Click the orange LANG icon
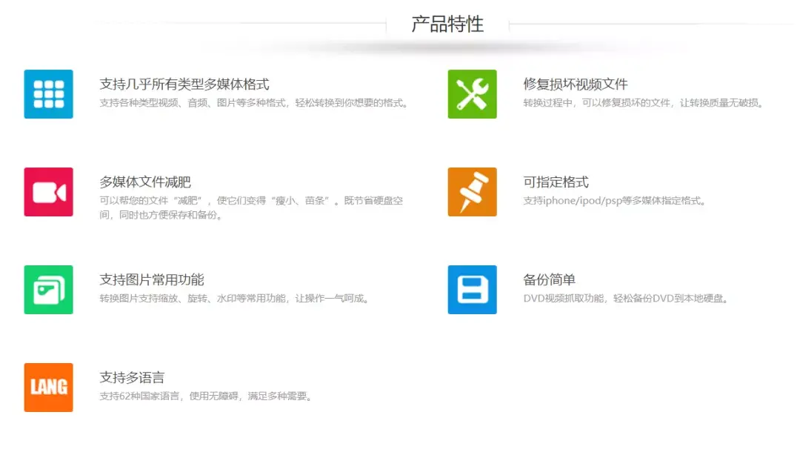Image resolution: width=800 pixels, height=455 pixels. (48, 388)
